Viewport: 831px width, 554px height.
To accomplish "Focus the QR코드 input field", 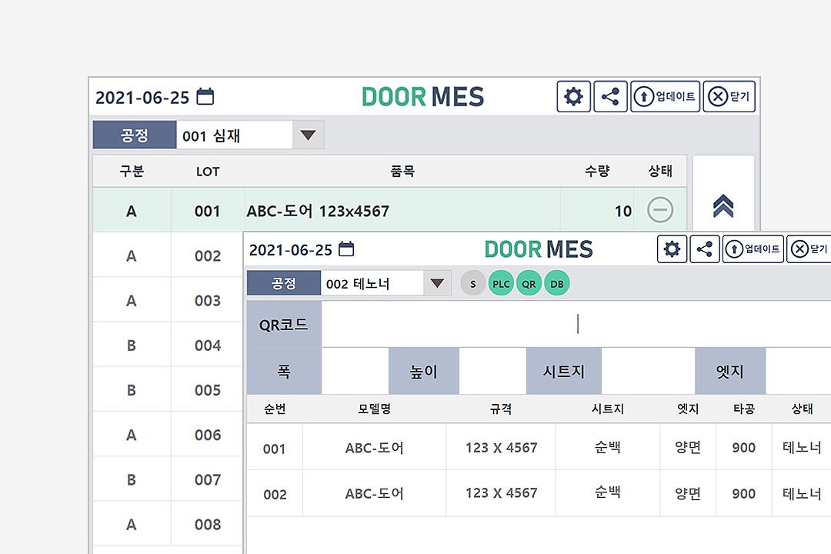I will pos(576,324).
